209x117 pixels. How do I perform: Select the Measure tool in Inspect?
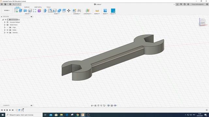(x=97, y=11)
